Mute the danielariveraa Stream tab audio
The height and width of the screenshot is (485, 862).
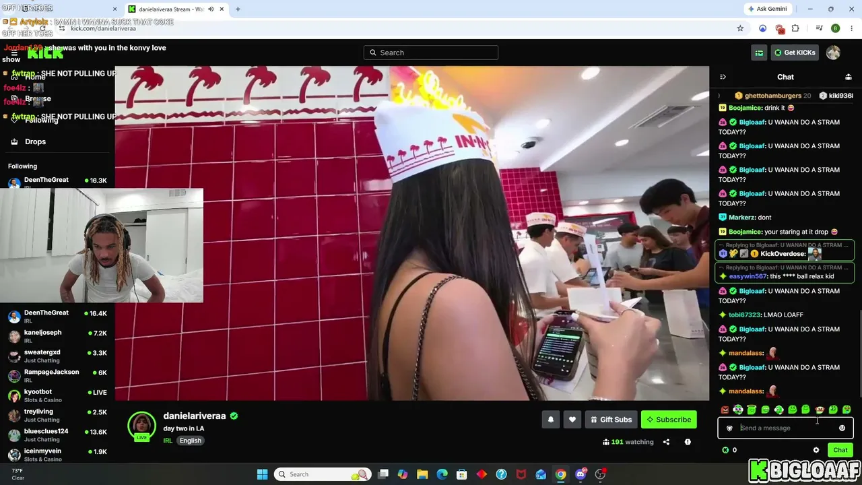211,9
